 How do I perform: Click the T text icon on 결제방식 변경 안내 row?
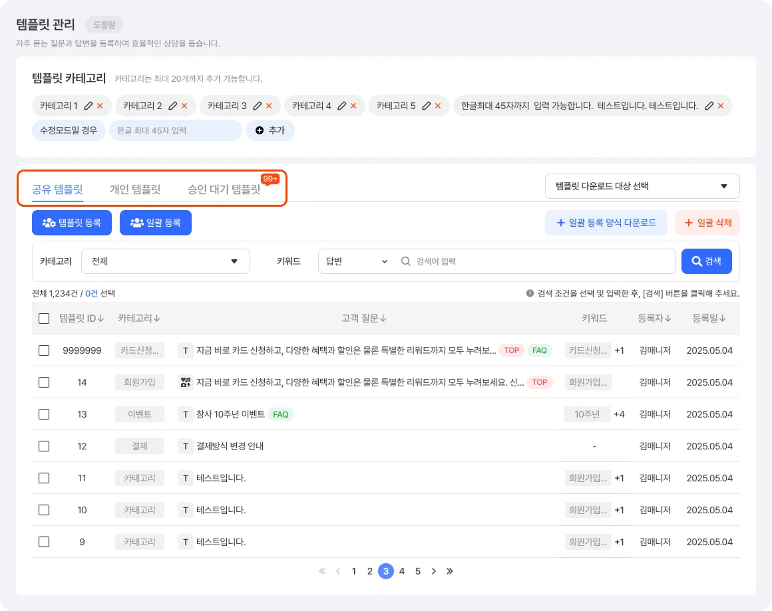(185, 445)
